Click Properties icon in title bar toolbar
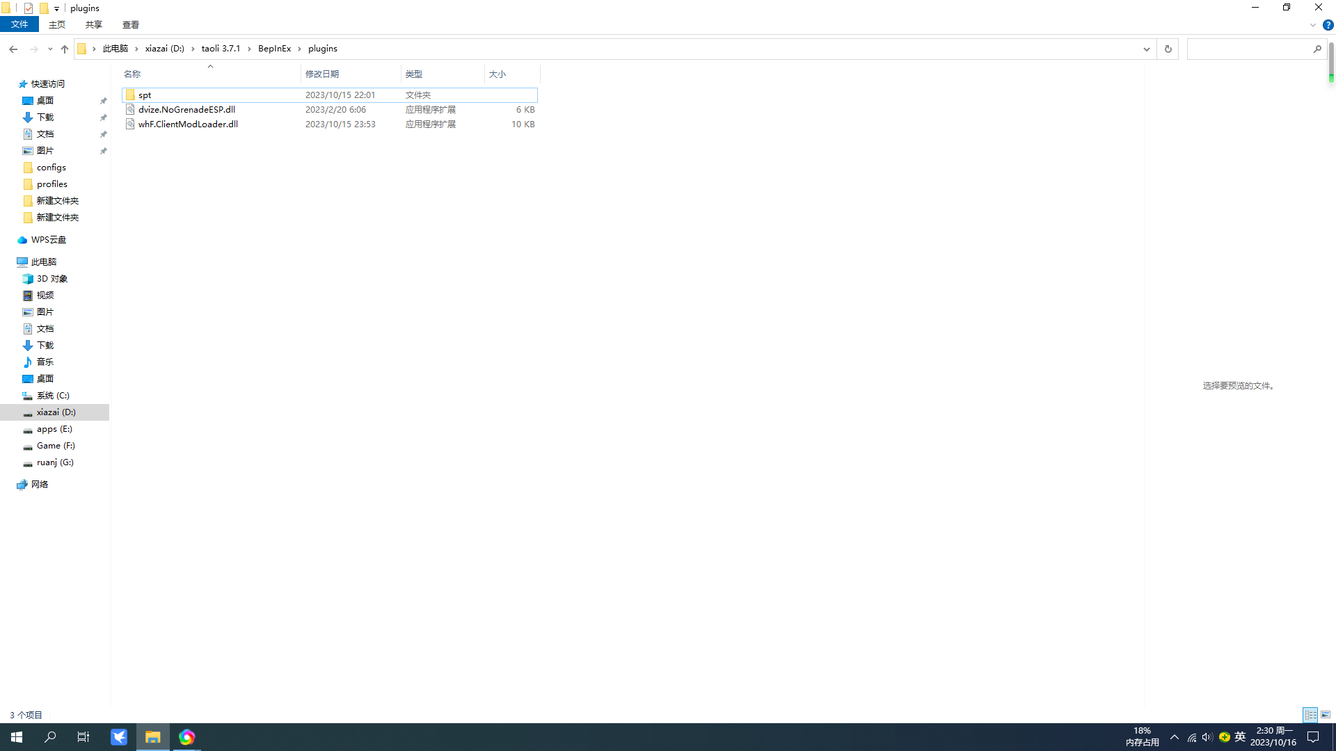This screenshot has width=1336, height=751. [x=29, y=8]
